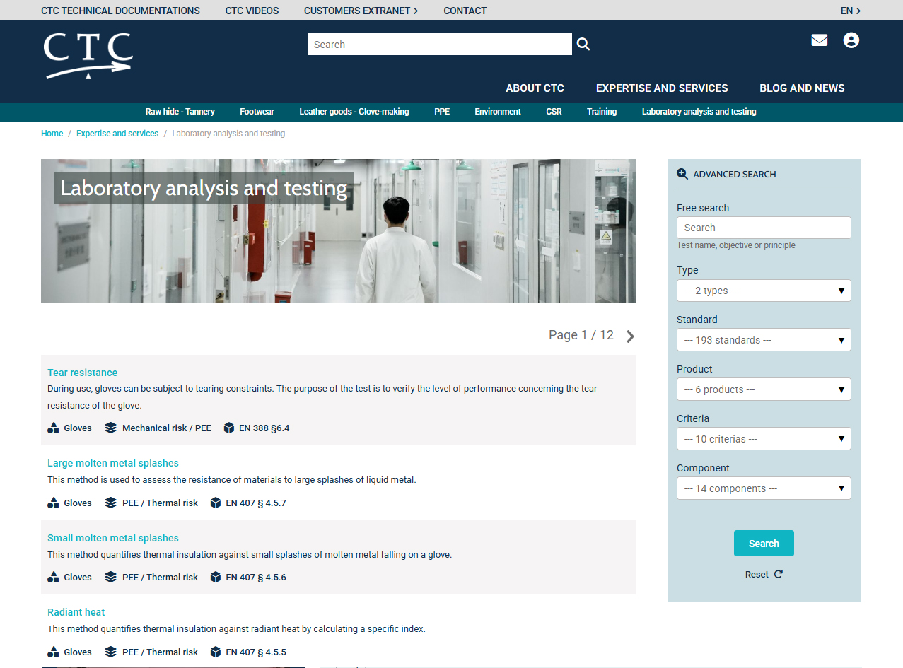The height and width of the screenshot is (668, 903).
Task: Open CTC Technical Documentations
Action: pyautogui.click(x=120, y=11)
